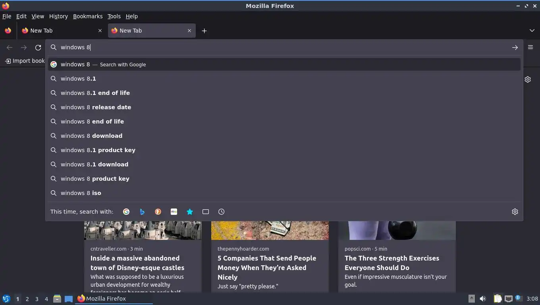540x305 pixels.
Task: Choose the 'windows 8.1' suggestion
Action: 284,79
